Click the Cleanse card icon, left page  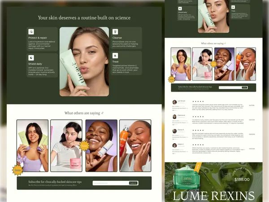pyautogui.click(x=115, y=31)
